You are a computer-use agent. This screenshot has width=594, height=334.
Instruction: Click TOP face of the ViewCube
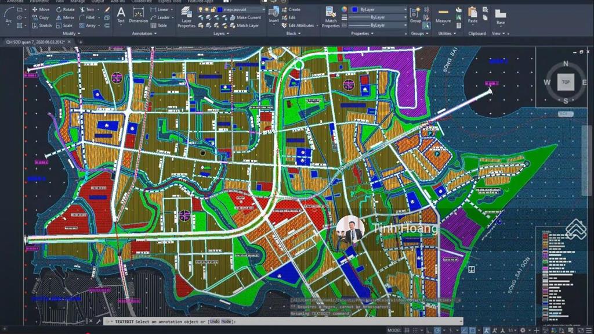click(x=566, y=82)
